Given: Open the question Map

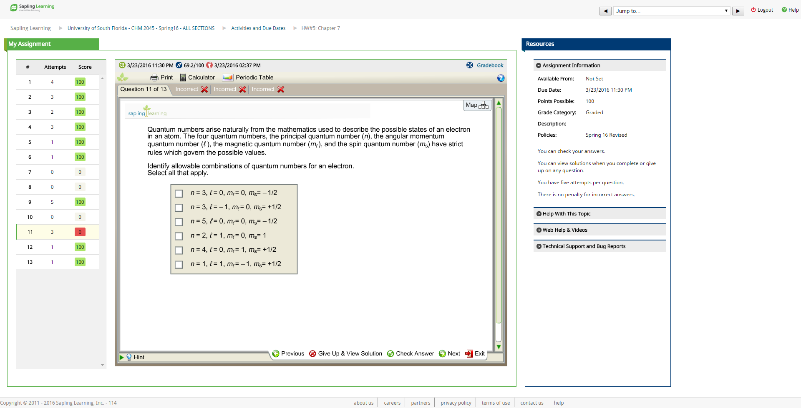Looking at the screenshot, I should pos(477,105).
